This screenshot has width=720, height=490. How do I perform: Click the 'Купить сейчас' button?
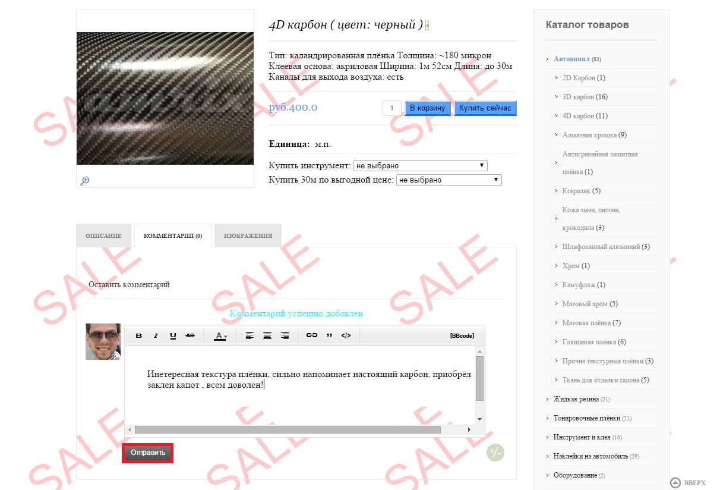[485, 108]
